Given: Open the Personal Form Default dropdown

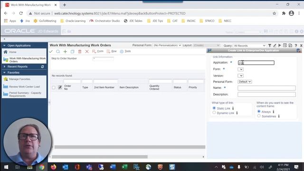Looking at the screenshot, I should [245, 82].
